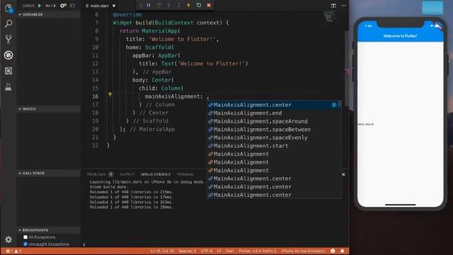
Task: Open the debug configuration dropdown
Action: pyautogui.click(x=50, y=6)
